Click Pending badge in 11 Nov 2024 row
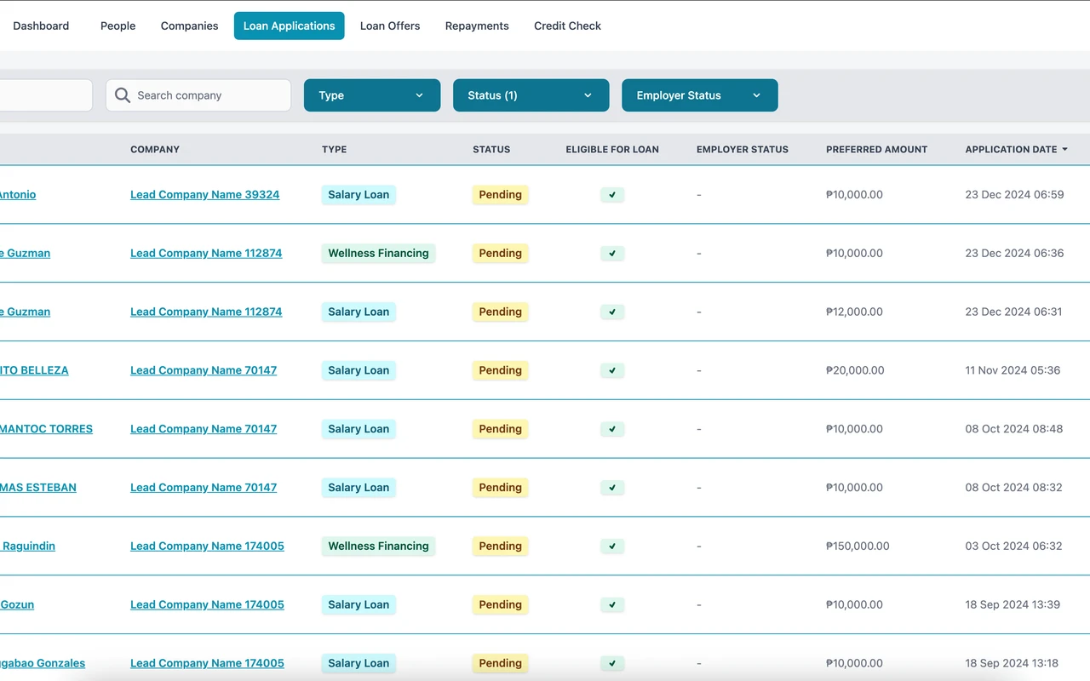Image resolution: width=1090 pixels, height=681 pixels. [x=500, y=370]
